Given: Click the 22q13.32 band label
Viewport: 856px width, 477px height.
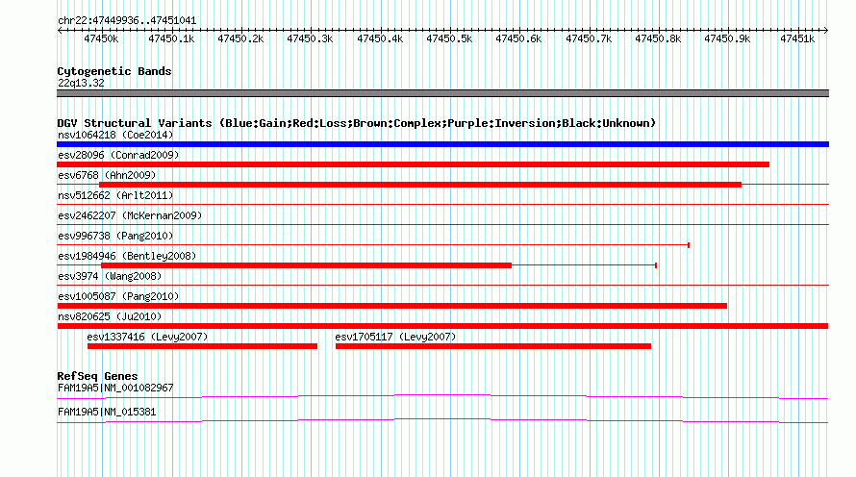Looking at the screenshot, I should pyautogui.click(x=81, y=83).
